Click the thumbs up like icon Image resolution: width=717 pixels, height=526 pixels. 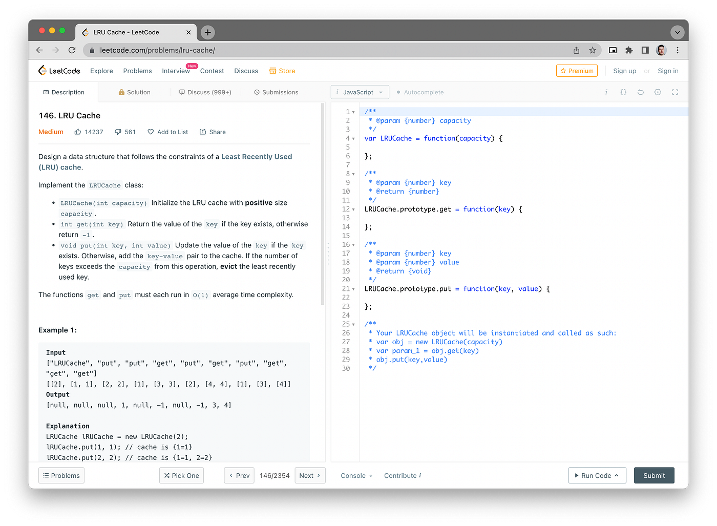coord(78,132)
